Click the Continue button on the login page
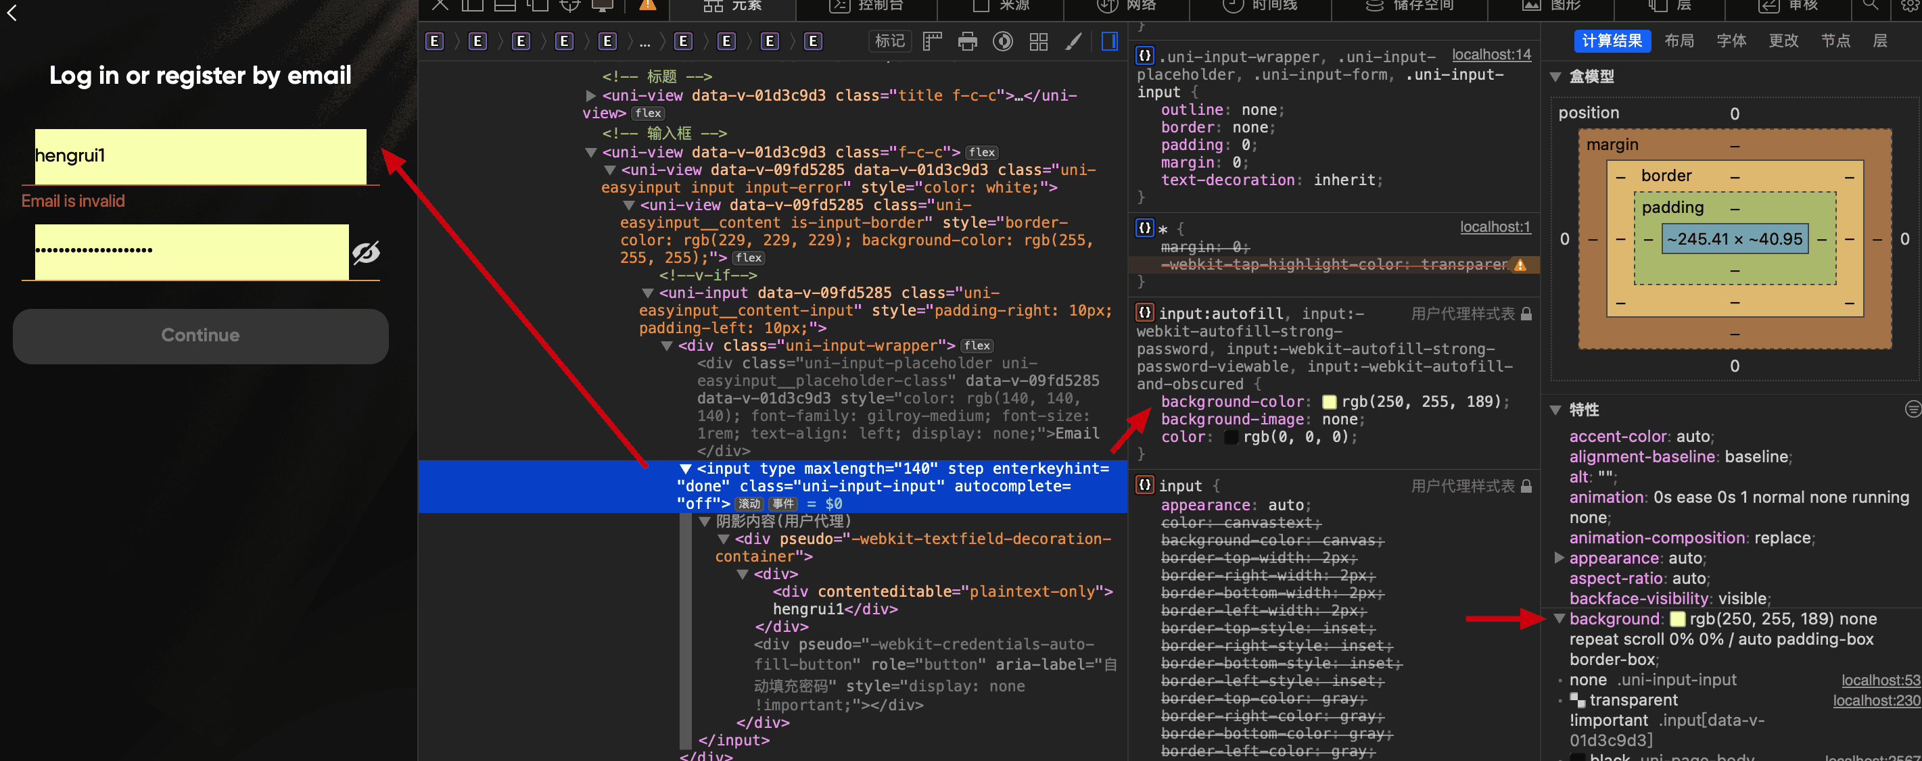 [201, 336]
